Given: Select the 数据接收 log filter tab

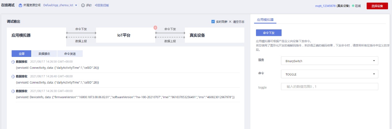Looking at the screenshot, I should point(44,54).
